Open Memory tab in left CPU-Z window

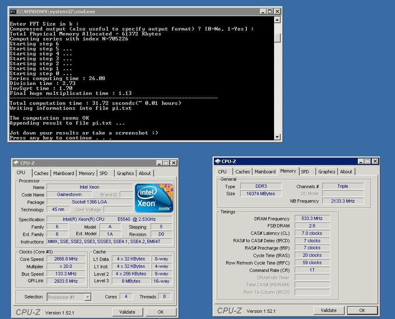coord(86,173)
